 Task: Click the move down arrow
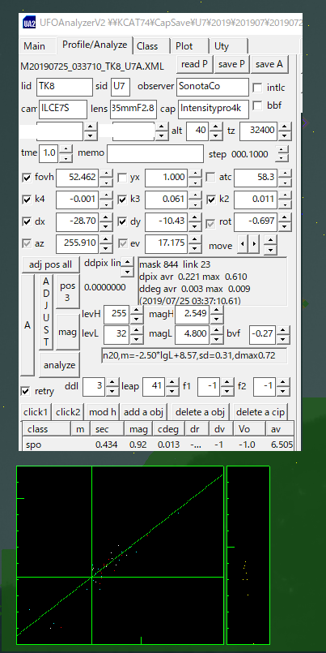point(270,248)
